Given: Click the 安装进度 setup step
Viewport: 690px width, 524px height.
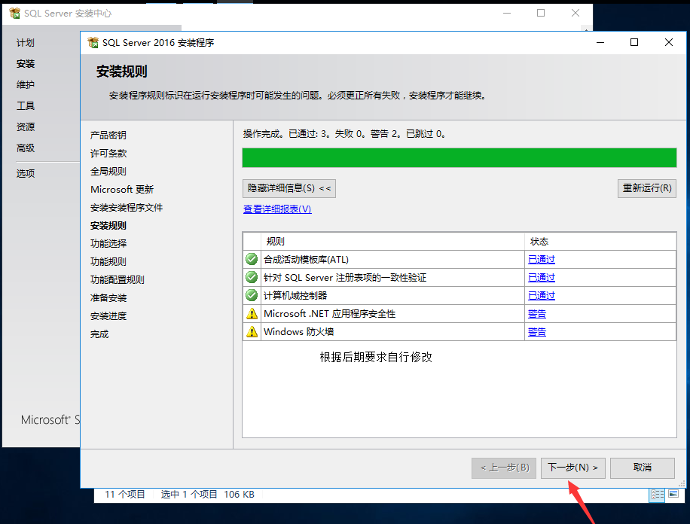Looking at the screenshot, I should point(108,316).
